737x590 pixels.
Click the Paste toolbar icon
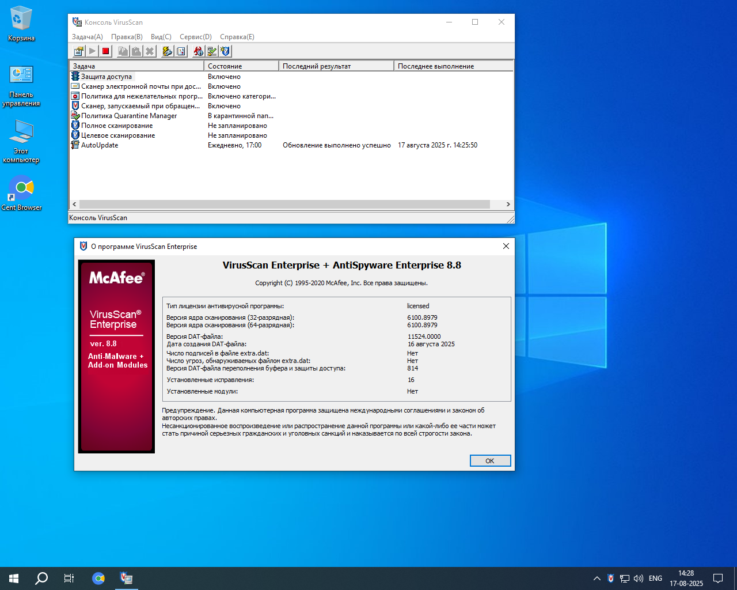pyautogui.click(x=136, y=51)
